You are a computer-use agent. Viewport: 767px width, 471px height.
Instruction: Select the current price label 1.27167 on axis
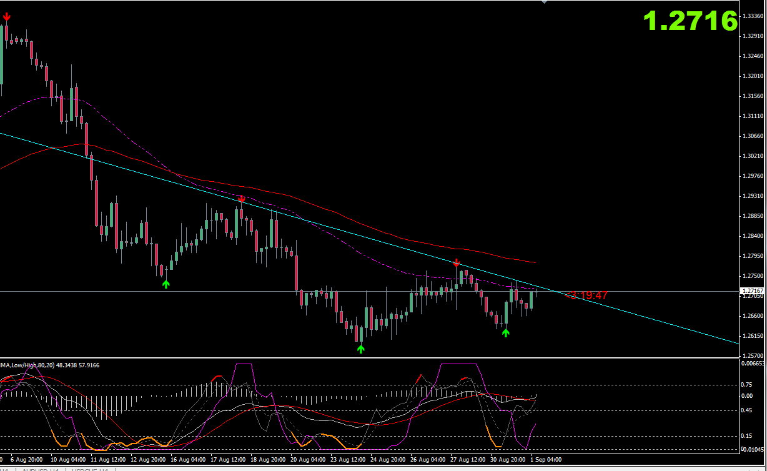(753, 291)
